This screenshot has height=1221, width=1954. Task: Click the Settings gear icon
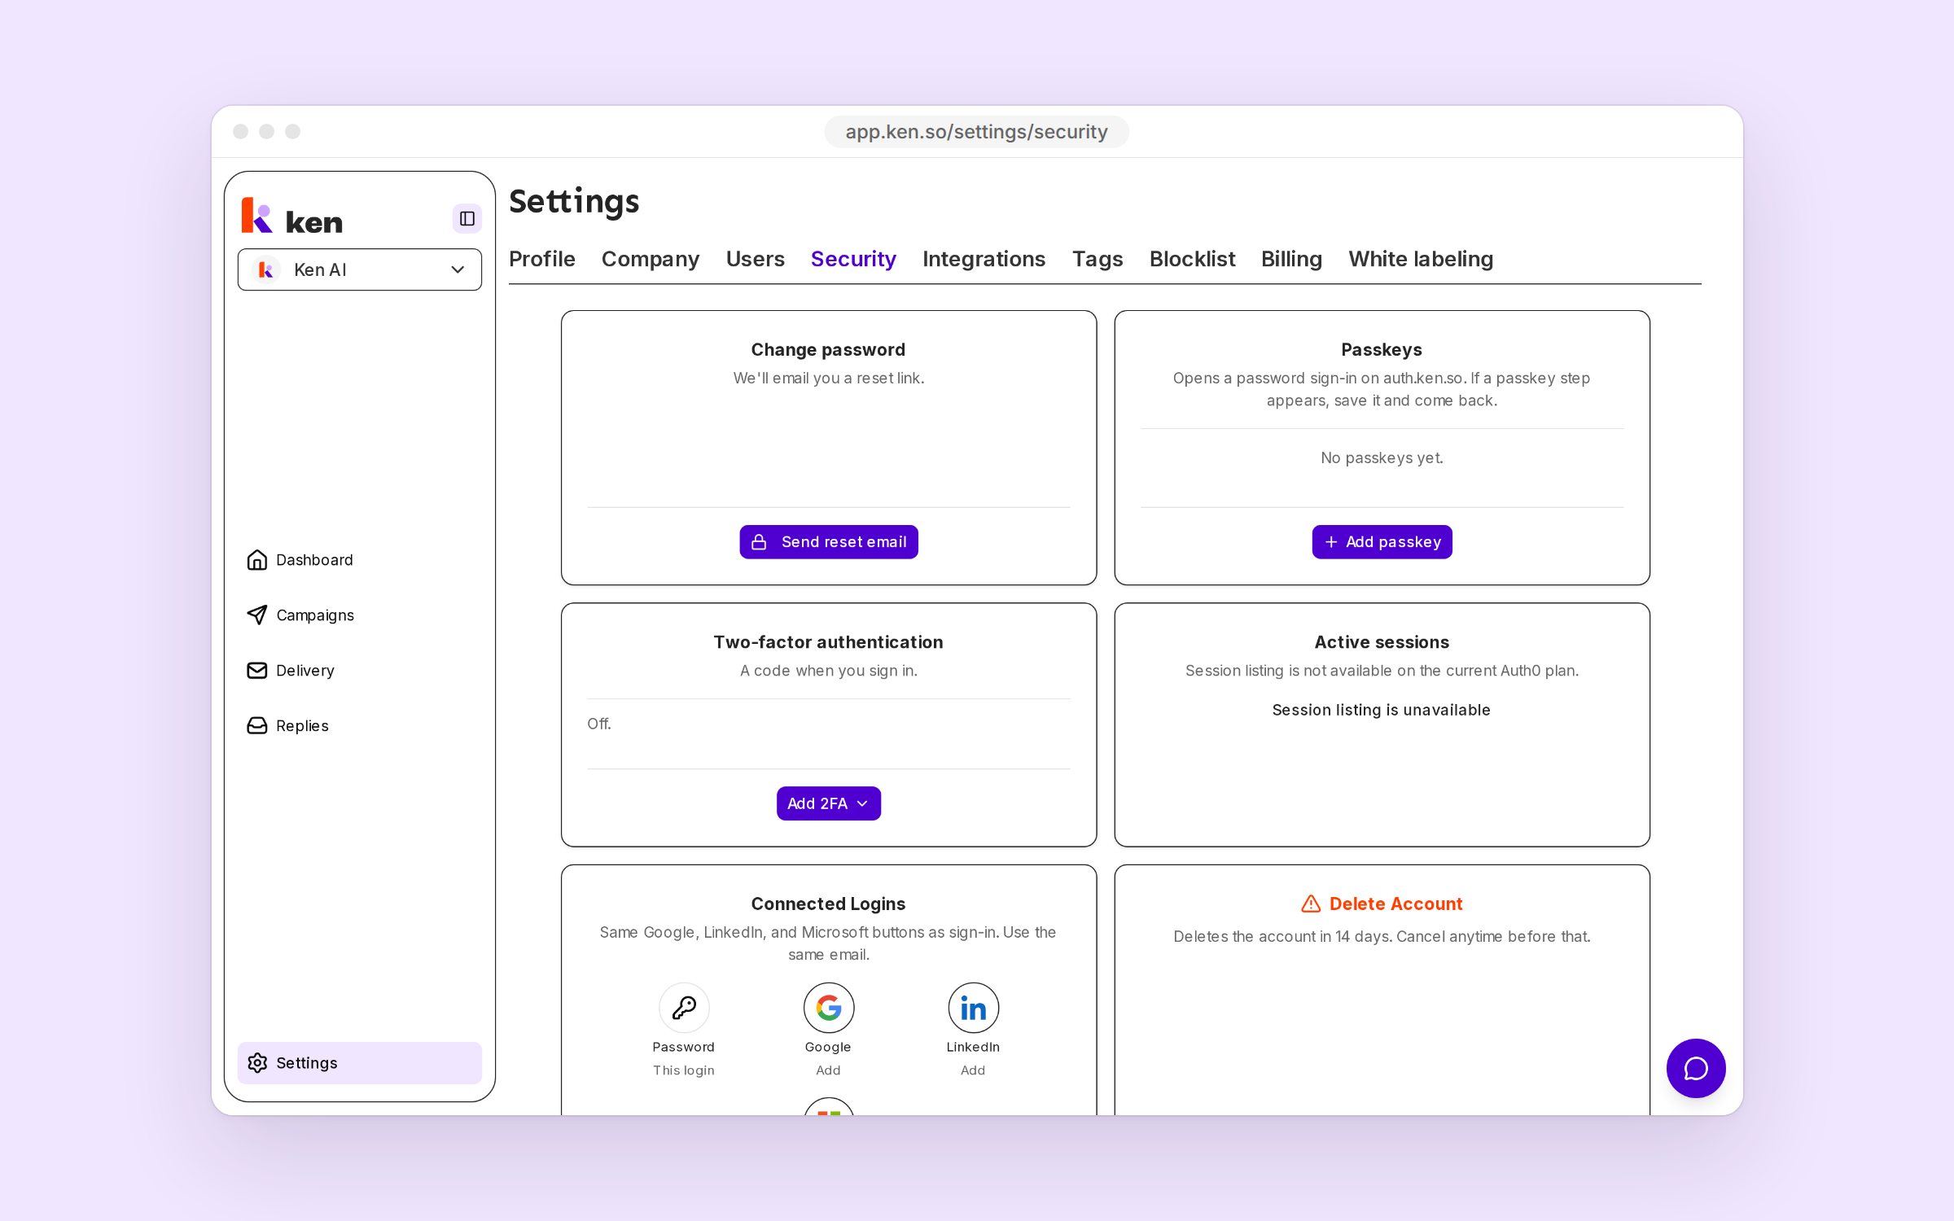click(x=257, y=1063)
